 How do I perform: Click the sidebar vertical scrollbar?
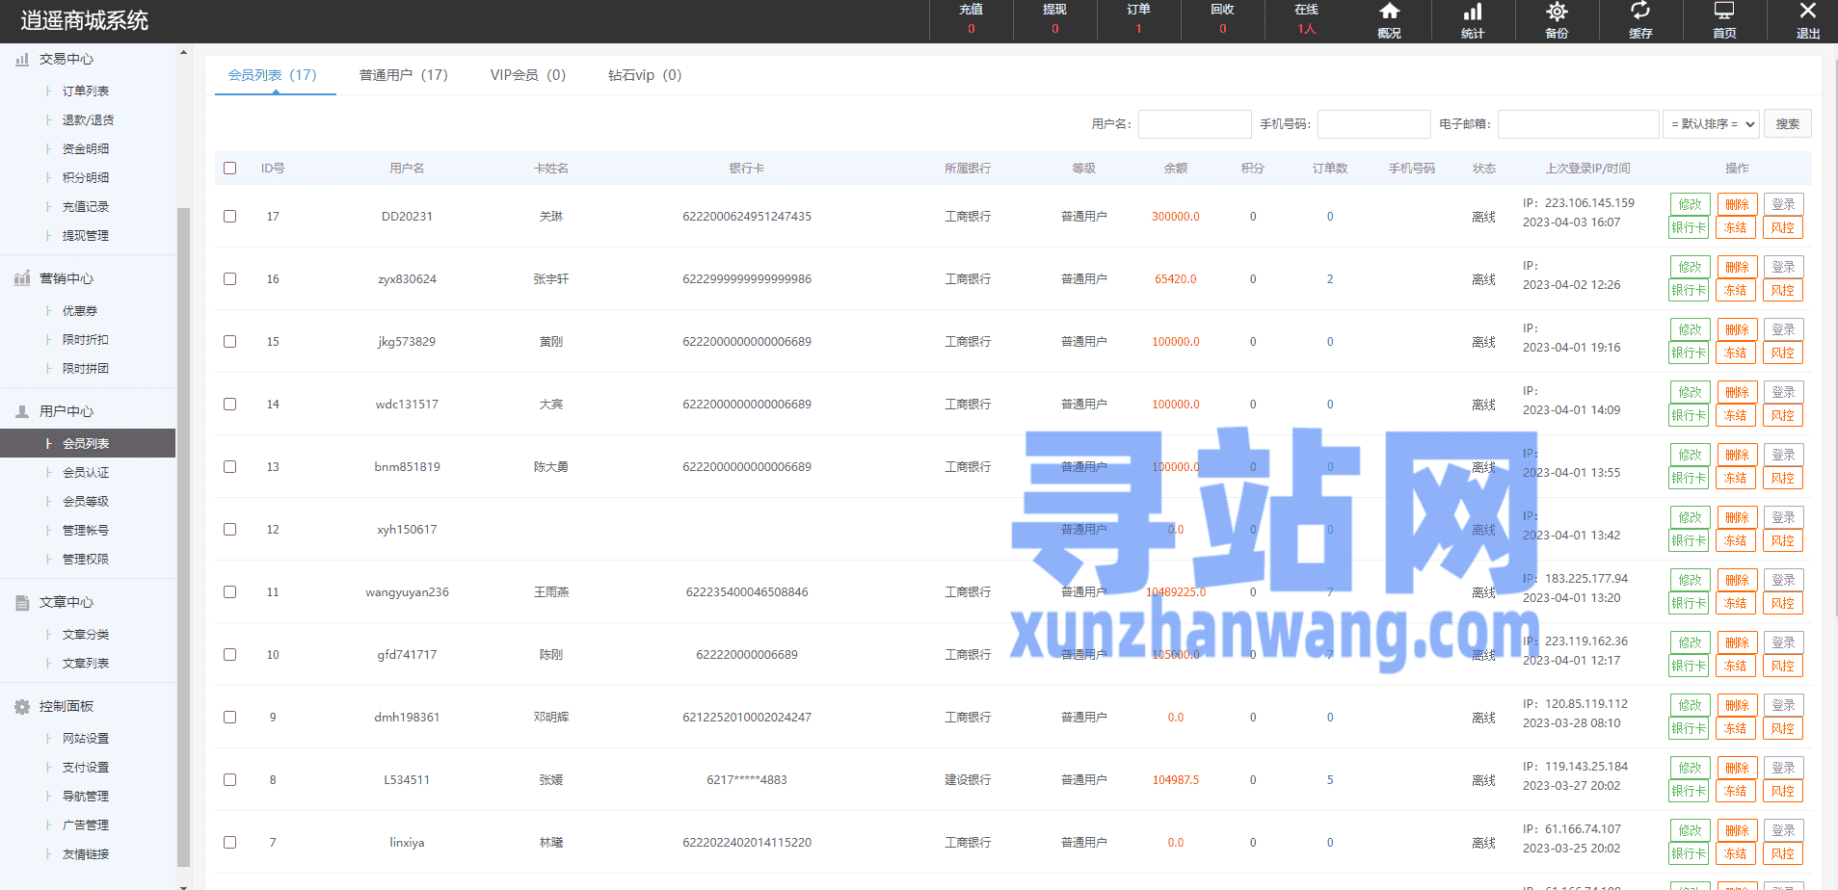pyautogui.click(x=183, y=537)
